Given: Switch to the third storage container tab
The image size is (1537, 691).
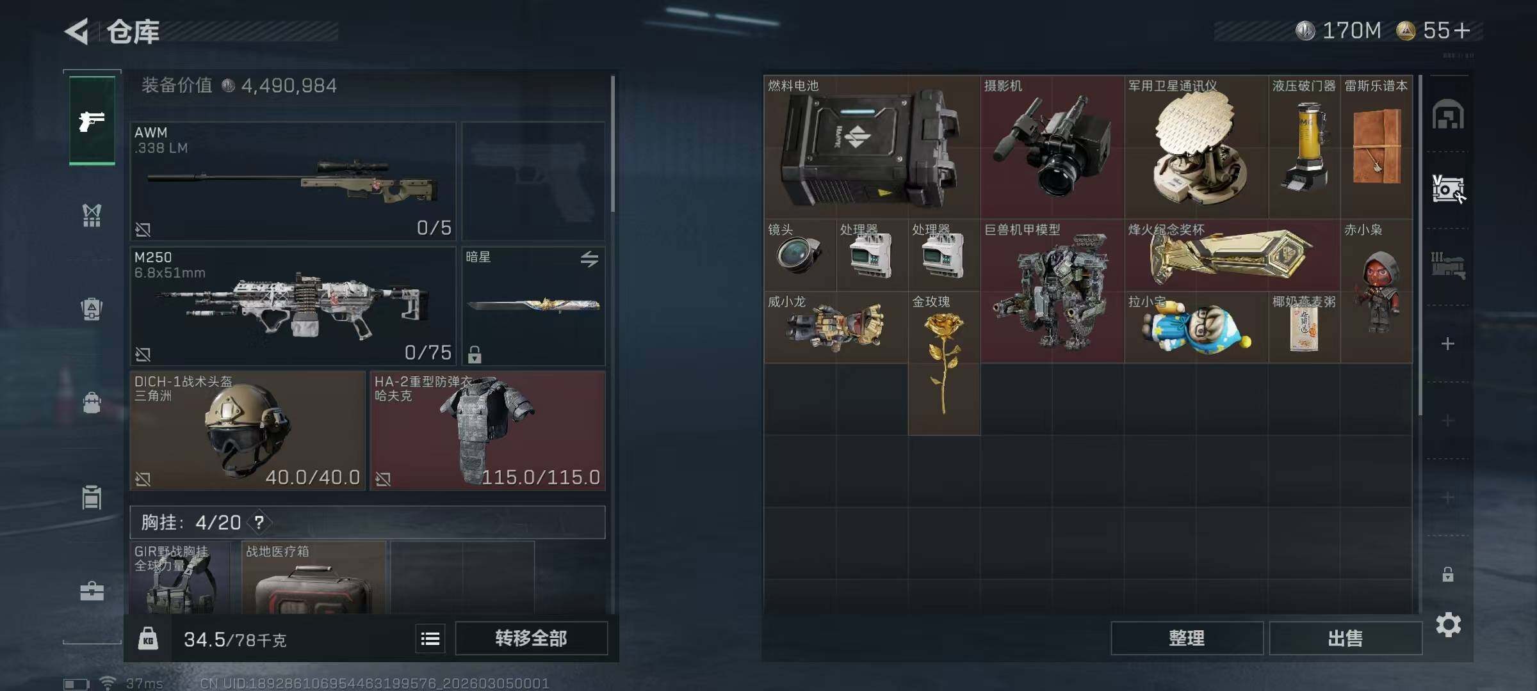Looking at the screenshot, I should point(1448,266).
